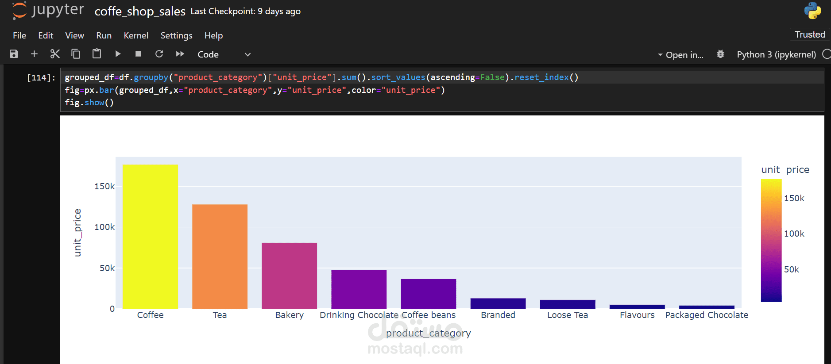Viewport: 831px width, 364px height.
Task: Restart the kernel with the circular arrow
Action: (x=159, y=54)
